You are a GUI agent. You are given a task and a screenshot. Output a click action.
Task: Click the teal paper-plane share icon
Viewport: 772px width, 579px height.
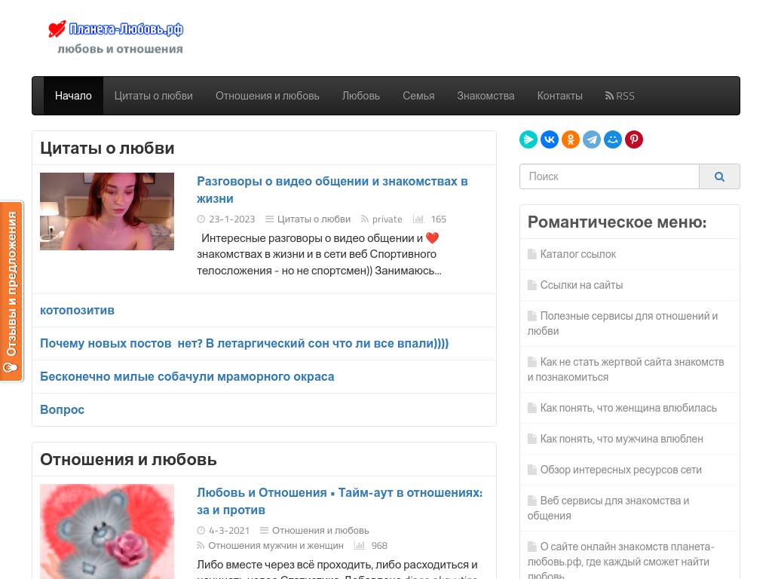coord(528,139)
